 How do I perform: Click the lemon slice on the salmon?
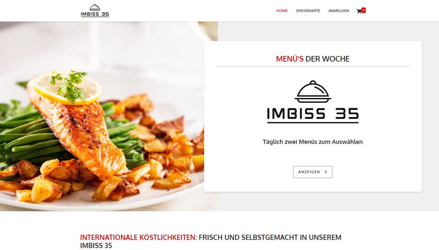(67, 87)
